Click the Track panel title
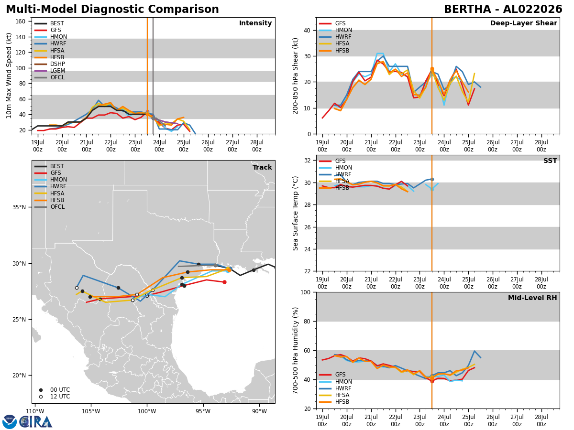Image resolution: width=574 pixels, height=430 pixels. 262,168
